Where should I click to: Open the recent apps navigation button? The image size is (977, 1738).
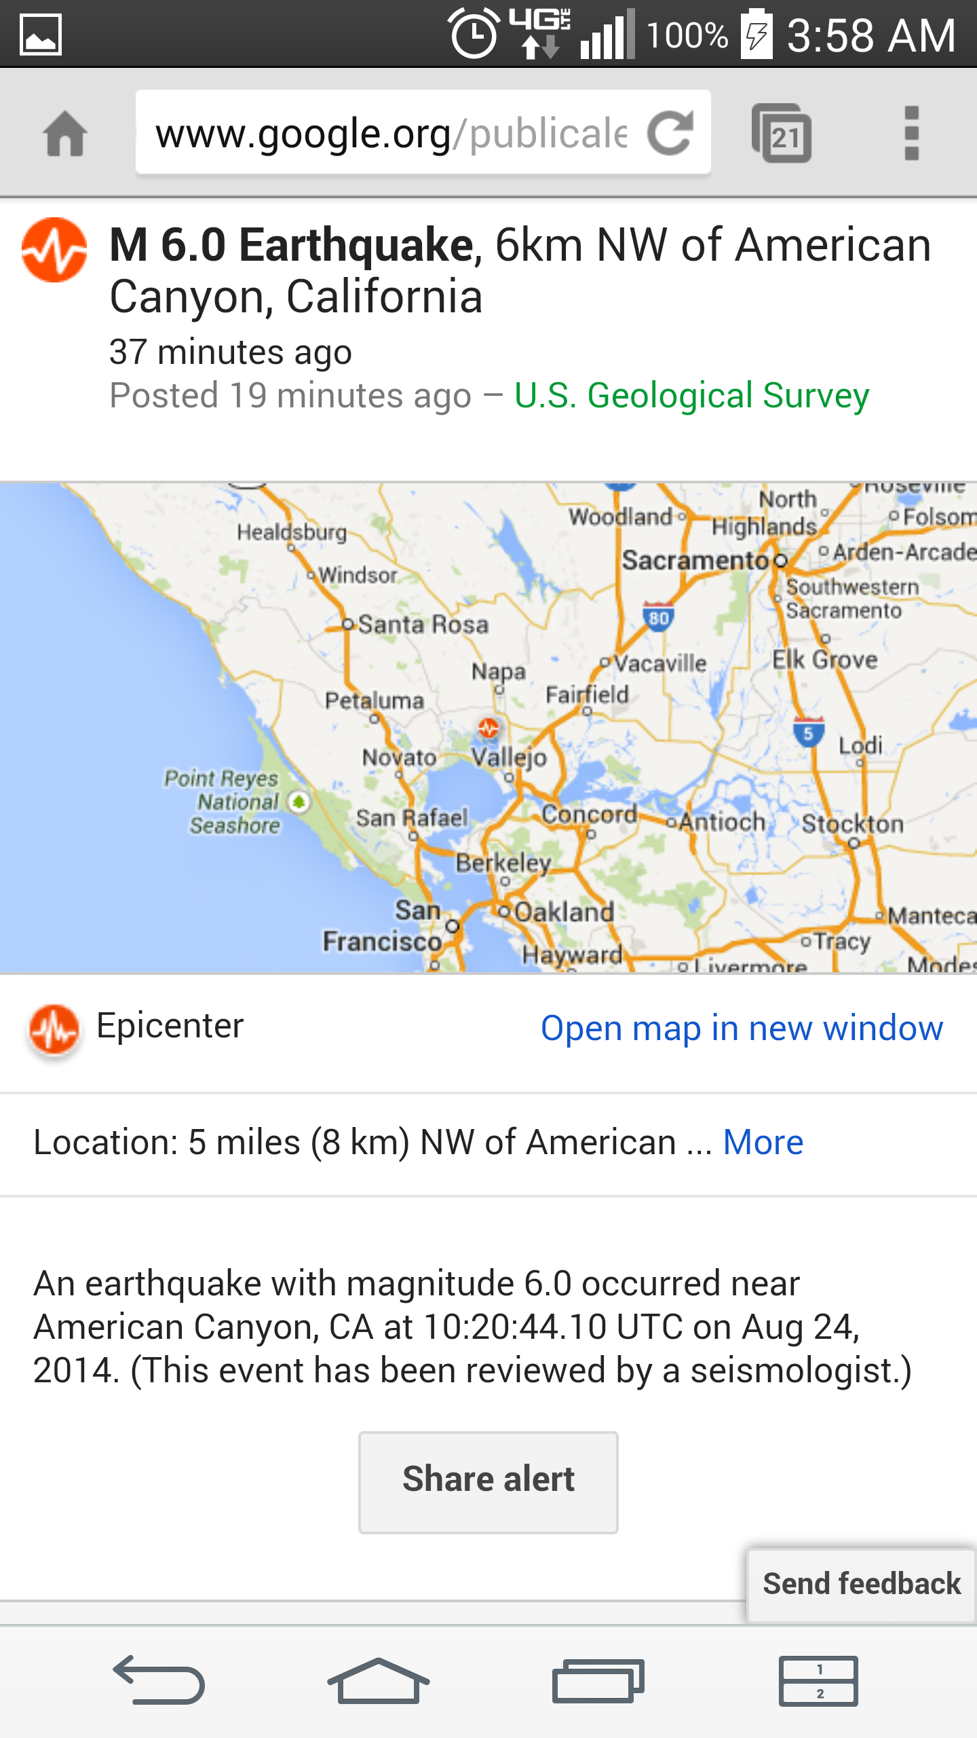coord(598,1681)
